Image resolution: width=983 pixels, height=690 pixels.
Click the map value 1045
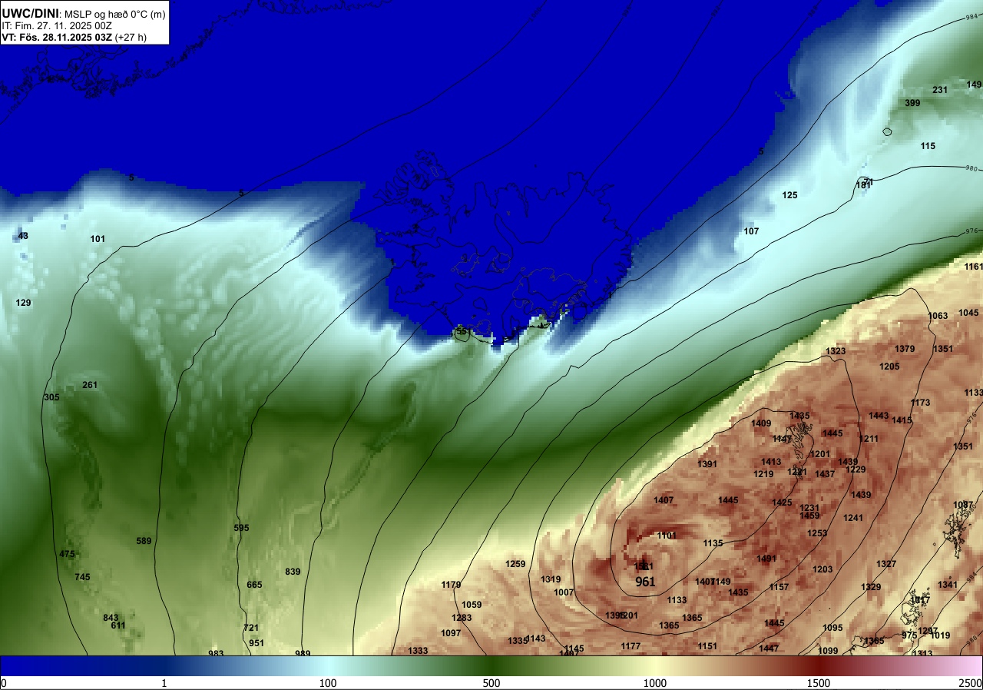click(968, 313)
